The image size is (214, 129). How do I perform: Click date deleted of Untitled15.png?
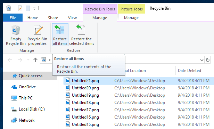click(x=194, y=124)
